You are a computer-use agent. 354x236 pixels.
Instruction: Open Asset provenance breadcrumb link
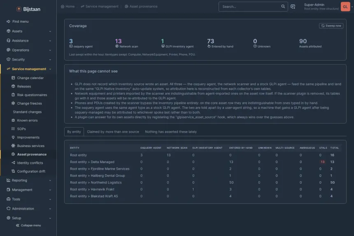point(141,6)
